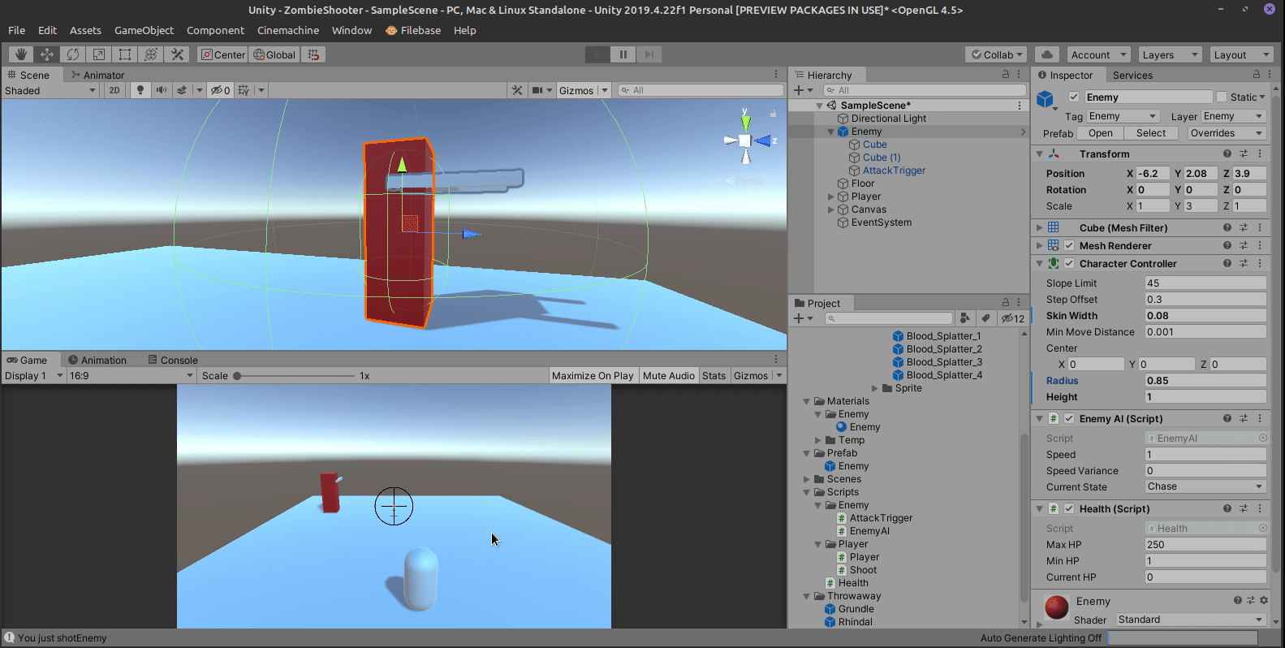This screenshot has height=648, width=1285.
Task: Expand the Player object in Hierarchy
Action: pos(830,197)
